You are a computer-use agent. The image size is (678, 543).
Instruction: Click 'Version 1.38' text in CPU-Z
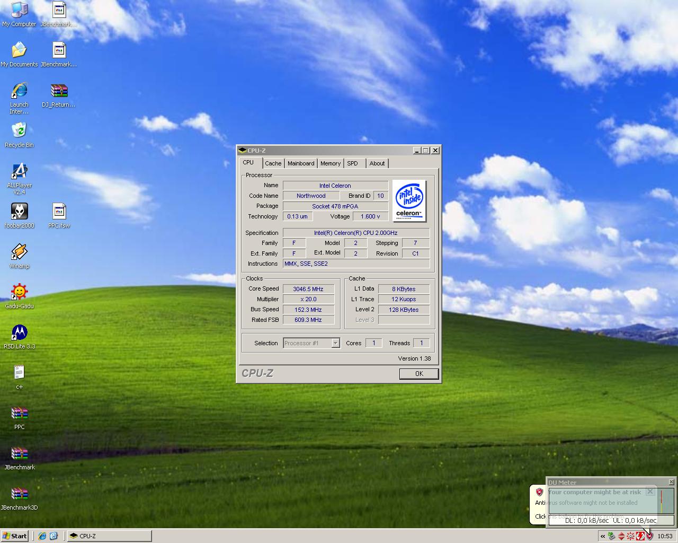coord(414,358)
